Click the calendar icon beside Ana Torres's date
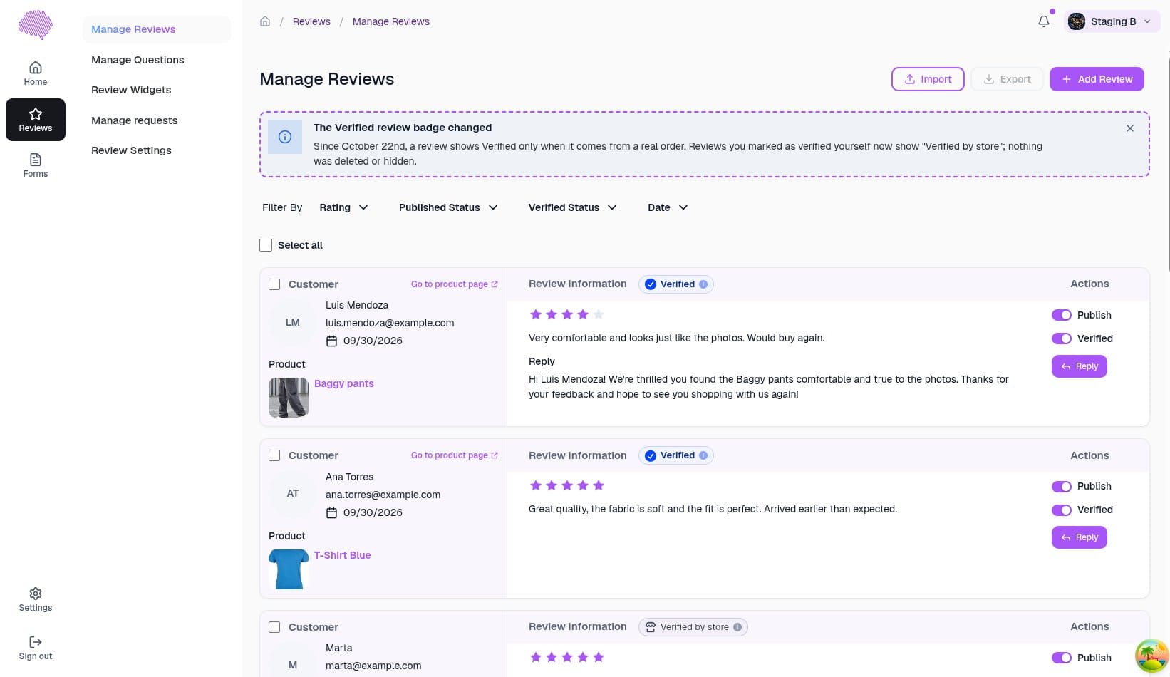 pos(331,513)
